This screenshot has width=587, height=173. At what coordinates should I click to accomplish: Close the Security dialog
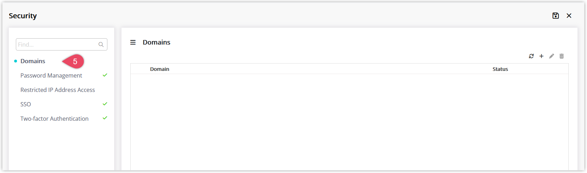(569, 15)
